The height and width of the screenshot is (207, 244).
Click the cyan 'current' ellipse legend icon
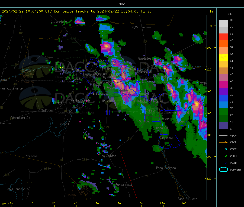click(x=223, y=169)
